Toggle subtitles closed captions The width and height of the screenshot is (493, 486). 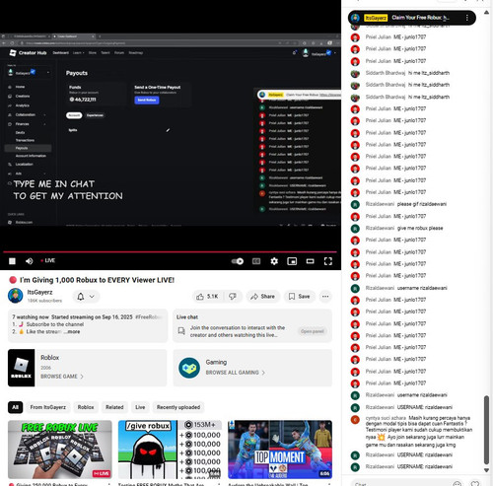point(256,261)
